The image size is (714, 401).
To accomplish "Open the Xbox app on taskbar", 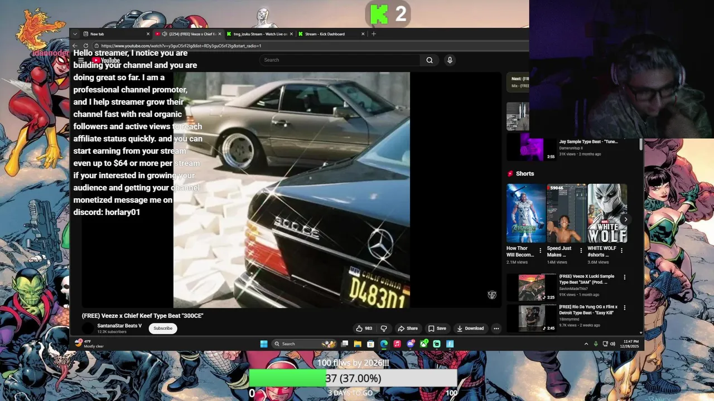I will point(424,344).
